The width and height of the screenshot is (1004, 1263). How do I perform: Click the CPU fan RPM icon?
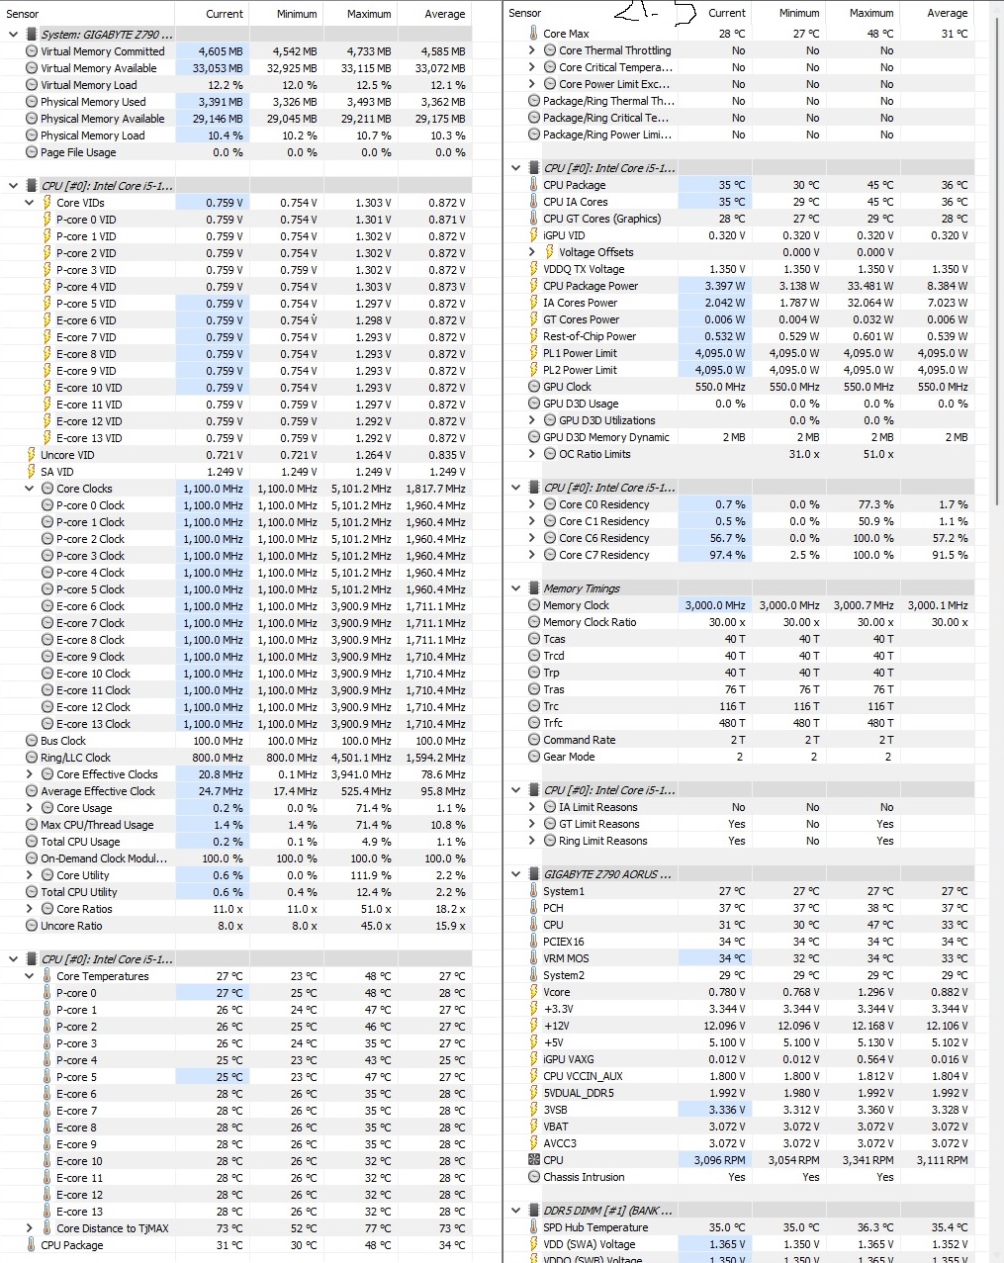(x=534, y=1160)
